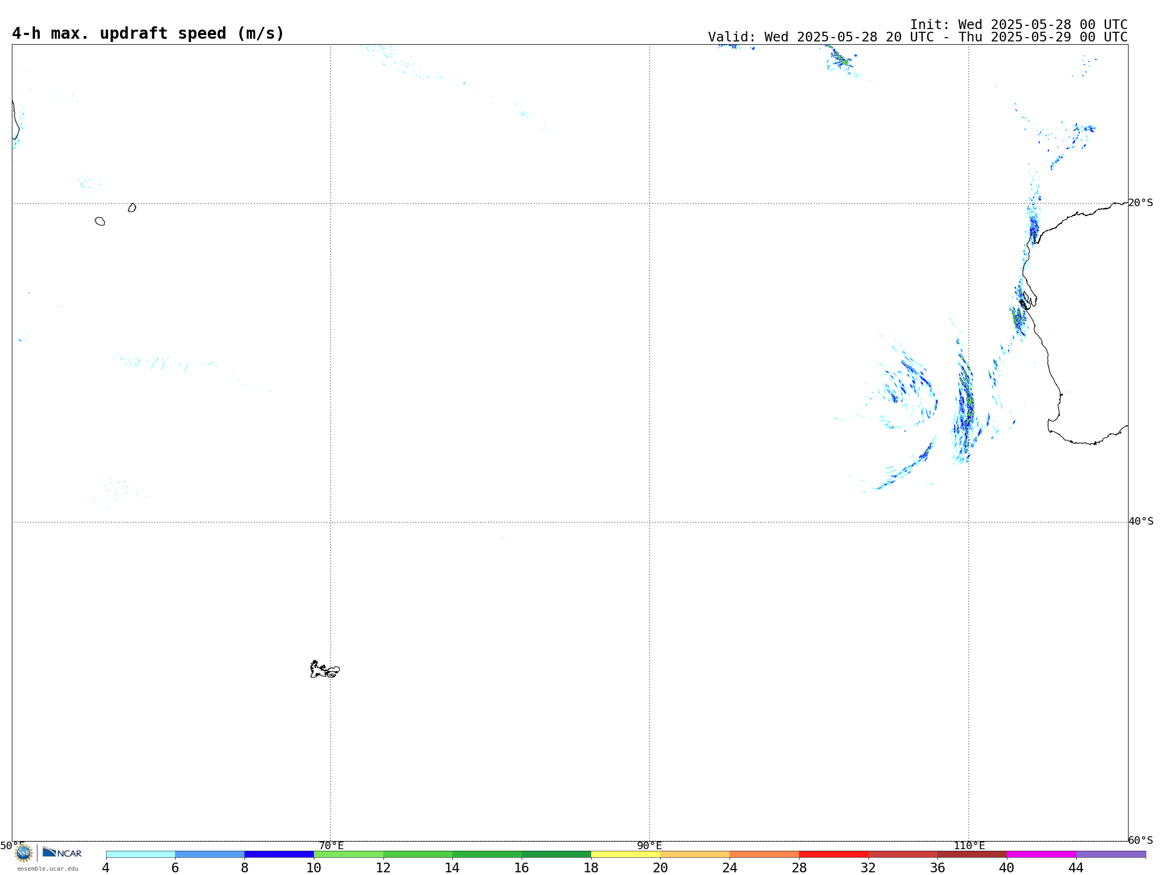Viewport: 1163px width, 875px height.
Task: Click the colorbar tick label '16'
Action: click(522, 868)
